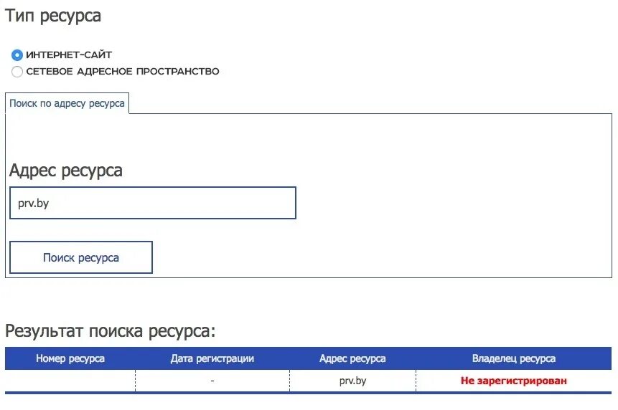Click the ИНТЕРНЕТ-САЙТ option label text
The width and height of the screenshot is (618, 410).
pyautogui.click(x=69, y=54)
